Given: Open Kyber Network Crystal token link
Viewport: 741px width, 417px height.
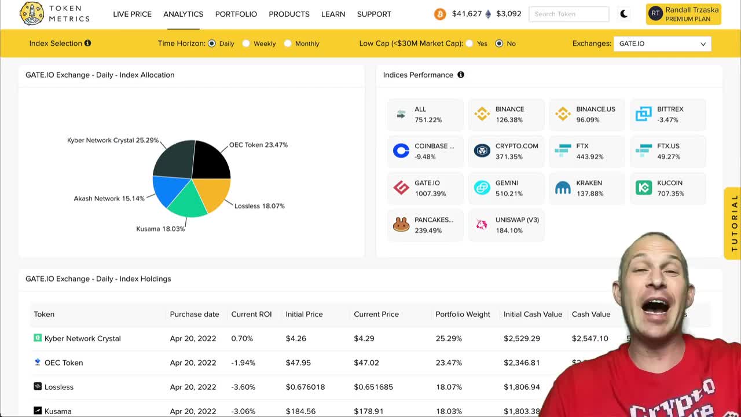Looking at the screenshot, I should click(x=83, y=338).
